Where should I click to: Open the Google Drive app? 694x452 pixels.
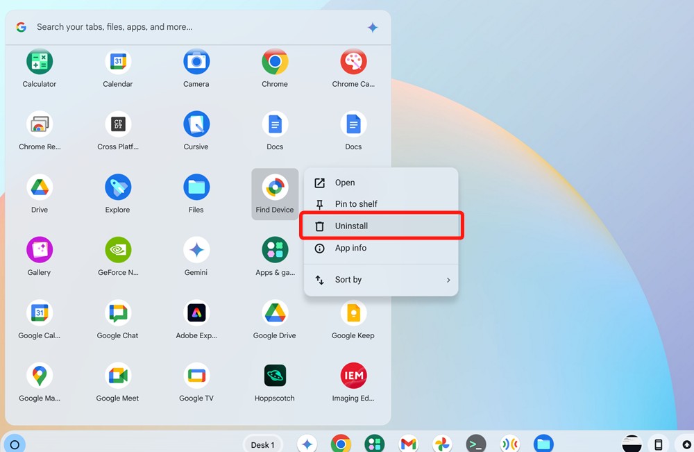point(275,313)
